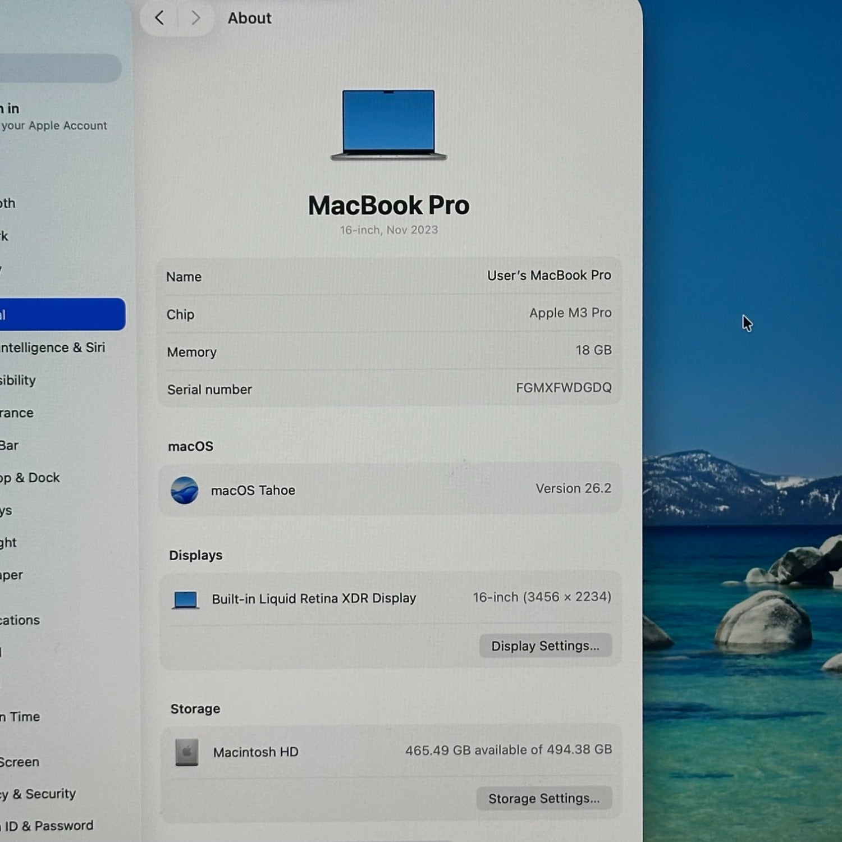This screenshot has width=842, height=842.
Task: Open Screen Time in sidebar
Action: (x=21, y=717)
